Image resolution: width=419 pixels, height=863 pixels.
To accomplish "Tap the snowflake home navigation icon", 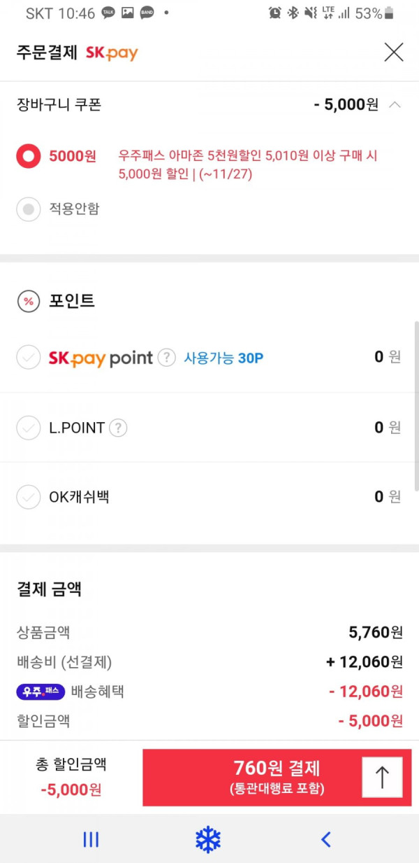I will [x=208, y=839].
